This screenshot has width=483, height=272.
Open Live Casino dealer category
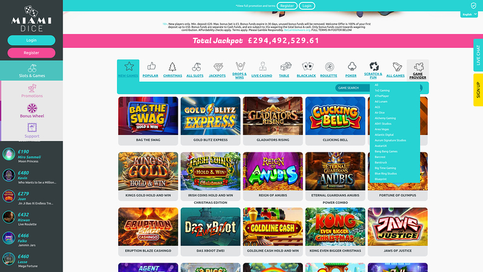pos(261,70)
